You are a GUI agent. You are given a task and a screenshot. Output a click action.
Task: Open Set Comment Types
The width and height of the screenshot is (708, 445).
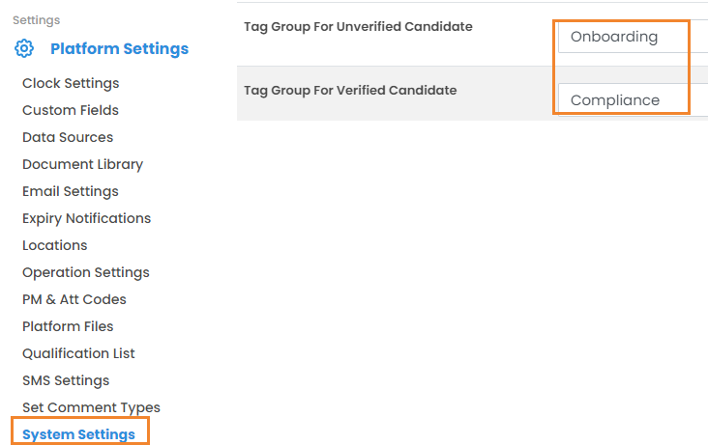tap(91, 407)
